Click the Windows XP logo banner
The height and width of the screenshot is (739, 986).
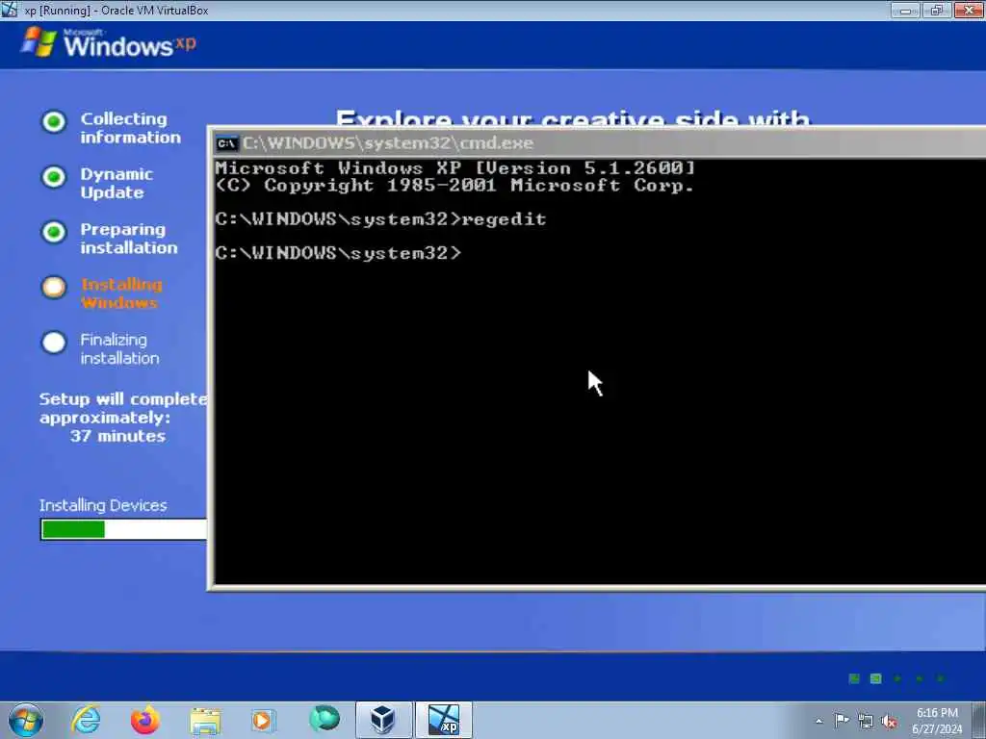[108, 42]
